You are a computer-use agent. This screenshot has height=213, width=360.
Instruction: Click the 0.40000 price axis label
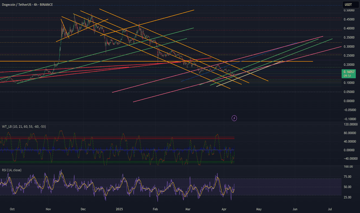349,28
